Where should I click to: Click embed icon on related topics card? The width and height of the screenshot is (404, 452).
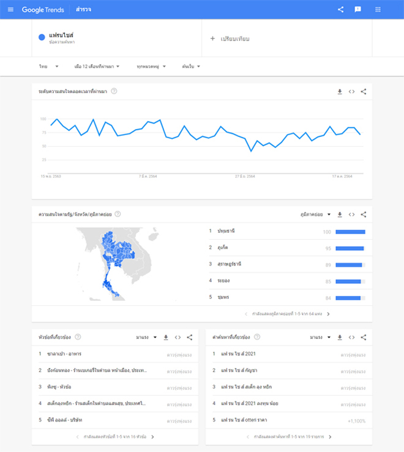[x=178, y=337]
